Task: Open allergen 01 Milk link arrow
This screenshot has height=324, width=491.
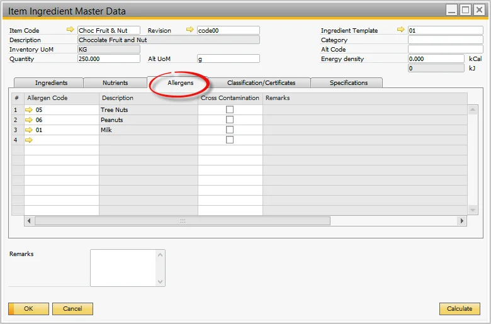Action: pos(29,130)
